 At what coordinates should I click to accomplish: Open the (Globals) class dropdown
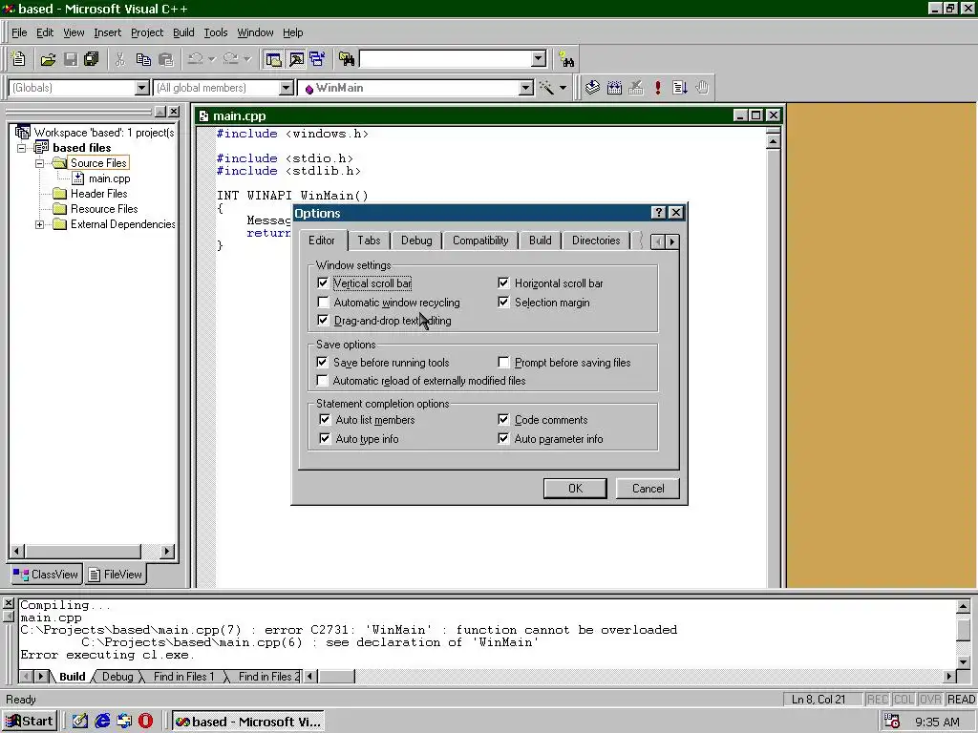coord(142,88)
